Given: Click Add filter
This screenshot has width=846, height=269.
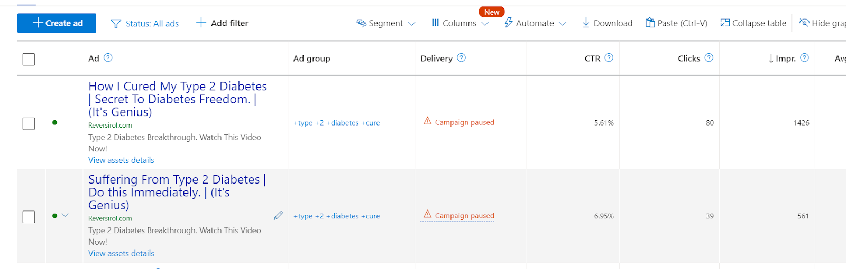Looking at the screenshot, I should (222, 23).
